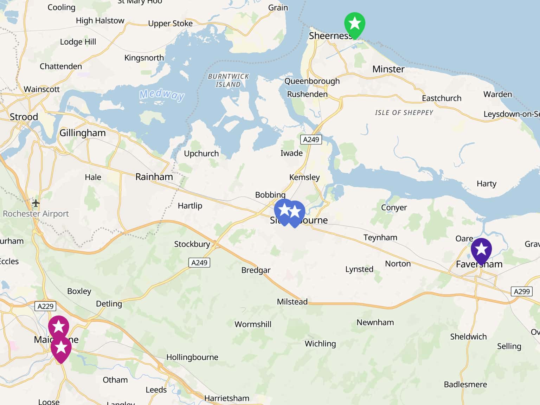Click the green star marker at Sheerness

[354, 25]
